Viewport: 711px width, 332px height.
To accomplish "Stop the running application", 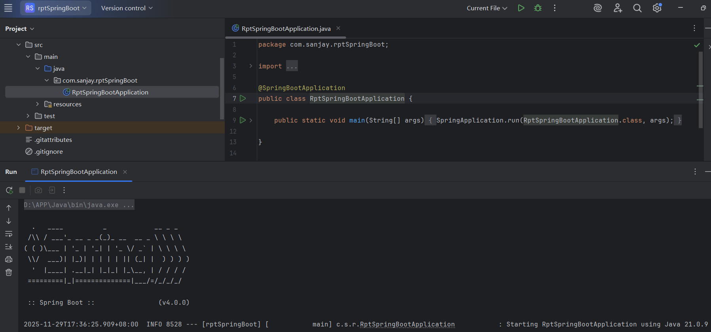I will coord(22,190).
